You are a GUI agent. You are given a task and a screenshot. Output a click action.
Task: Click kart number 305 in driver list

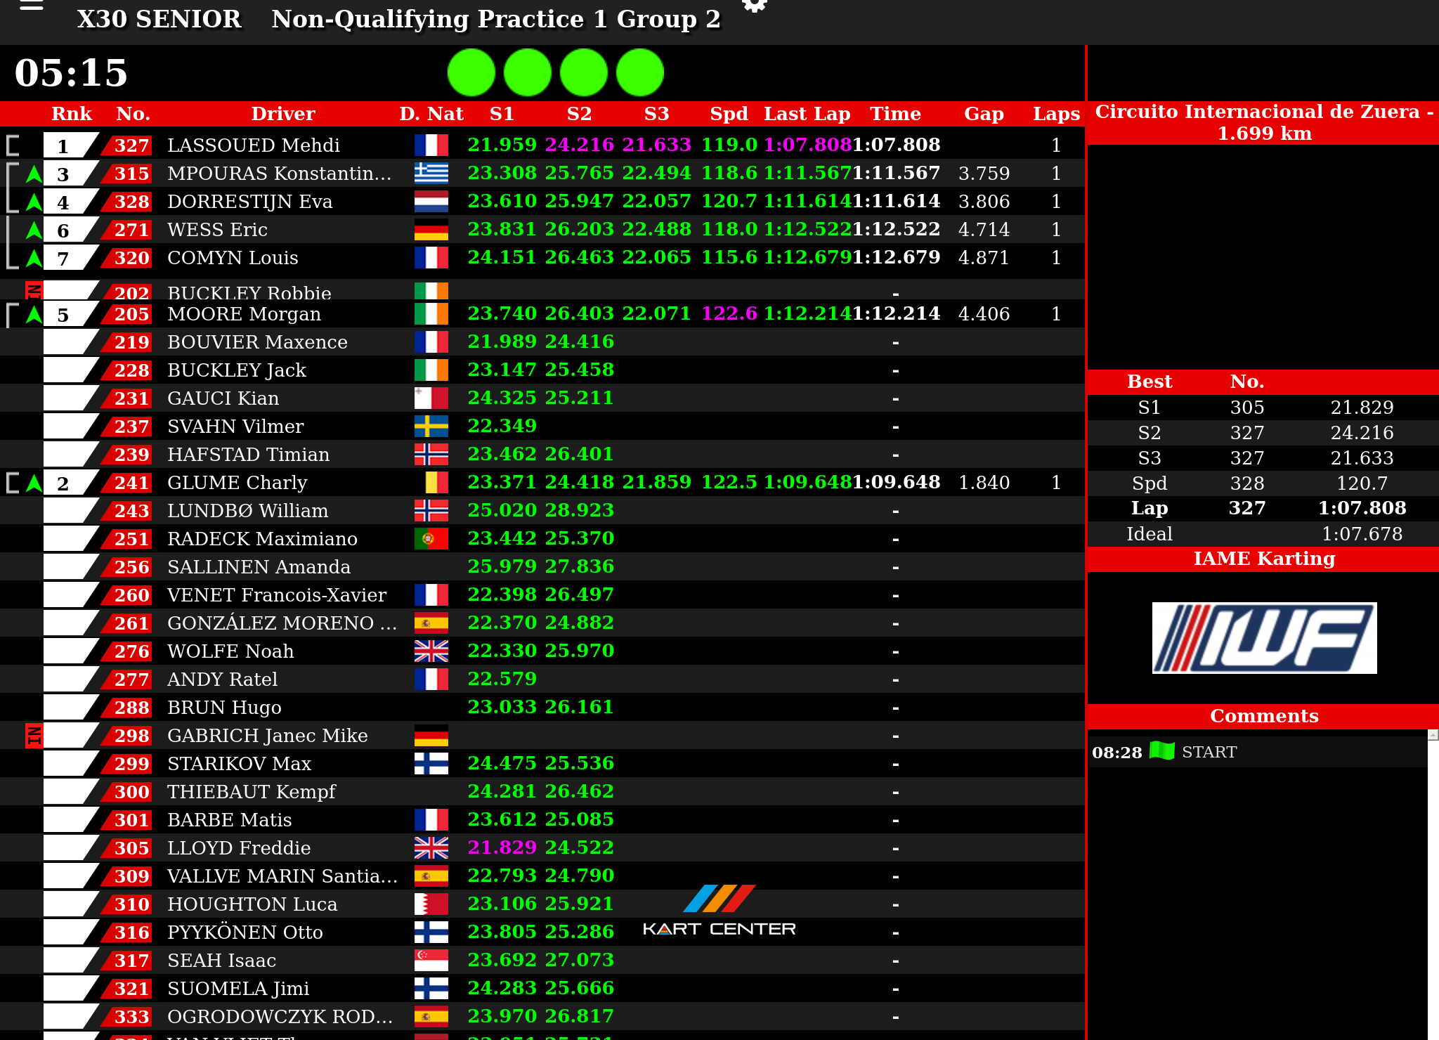[x=132, y=848]
